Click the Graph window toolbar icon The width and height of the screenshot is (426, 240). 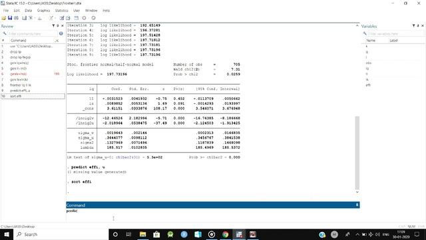pyautogui.click(x=40, y=18)
